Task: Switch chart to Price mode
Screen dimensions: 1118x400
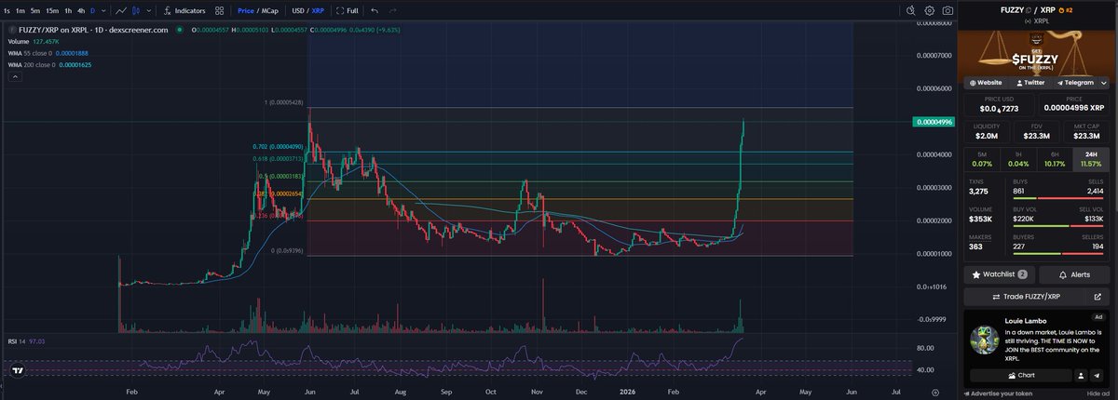Action: pyautogui.click(x=246, y=10)
